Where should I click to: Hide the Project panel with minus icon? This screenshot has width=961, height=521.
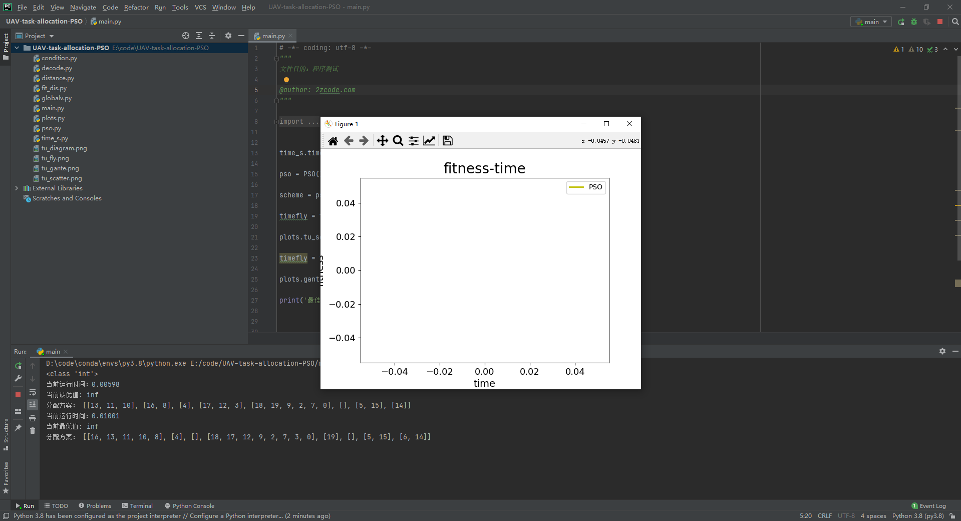241,36
